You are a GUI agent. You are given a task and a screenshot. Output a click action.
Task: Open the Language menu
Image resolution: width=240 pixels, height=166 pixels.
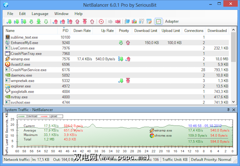coord(40,13)
